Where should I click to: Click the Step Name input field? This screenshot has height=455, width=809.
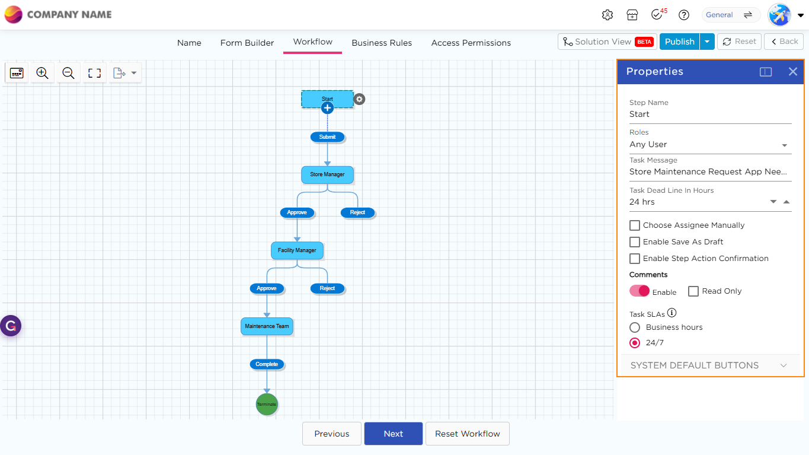710,114
